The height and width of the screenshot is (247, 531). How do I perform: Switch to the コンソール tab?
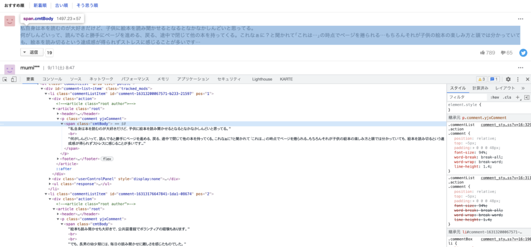[52, 79]
